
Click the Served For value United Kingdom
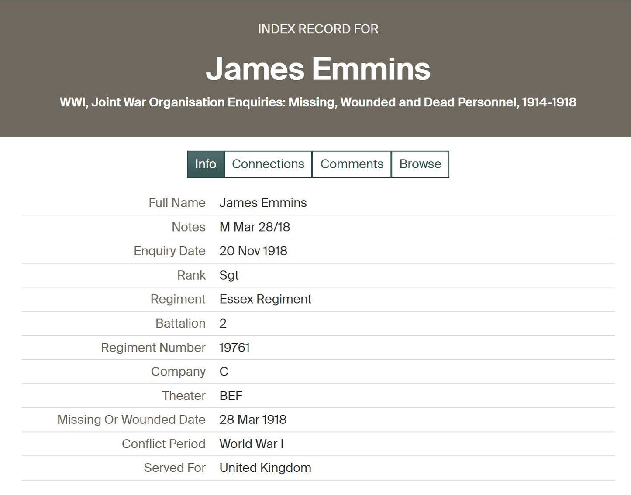point(265,468)
